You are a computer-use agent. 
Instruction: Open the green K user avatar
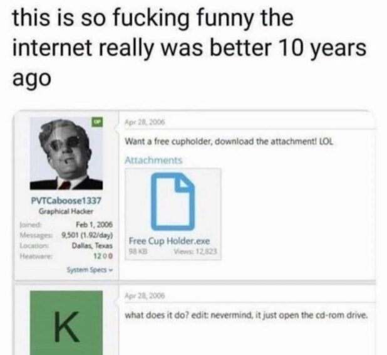[x=66, y=322]
